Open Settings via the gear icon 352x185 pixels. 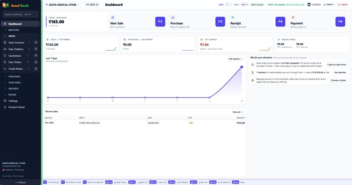point(5,101)
